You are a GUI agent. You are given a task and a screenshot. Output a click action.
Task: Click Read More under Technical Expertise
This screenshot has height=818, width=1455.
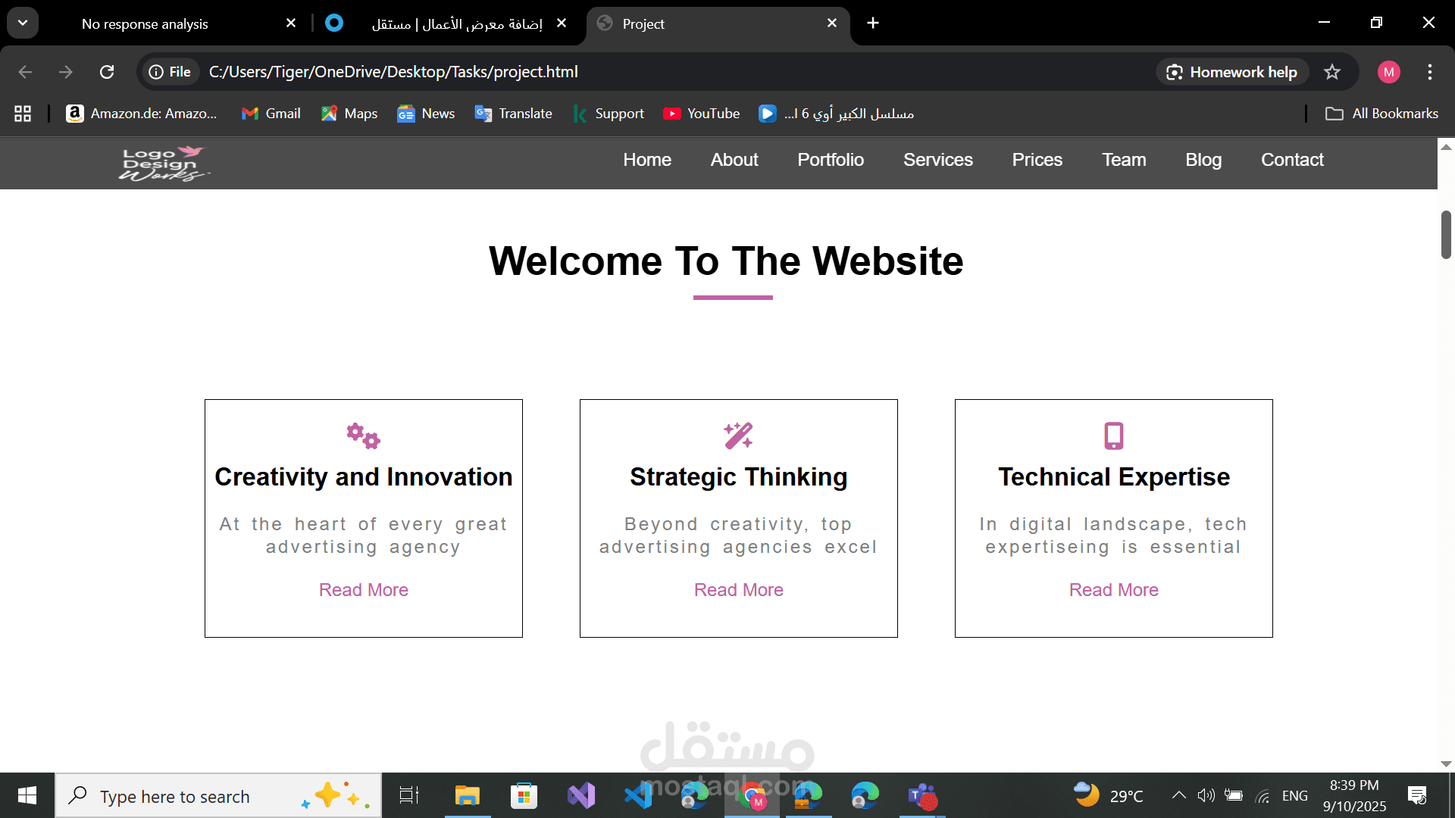tap(1113, 590)
